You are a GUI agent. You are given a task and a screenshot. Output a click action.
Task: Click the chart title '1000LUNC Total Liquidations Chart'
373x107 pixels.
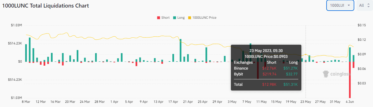coord(46,6)
